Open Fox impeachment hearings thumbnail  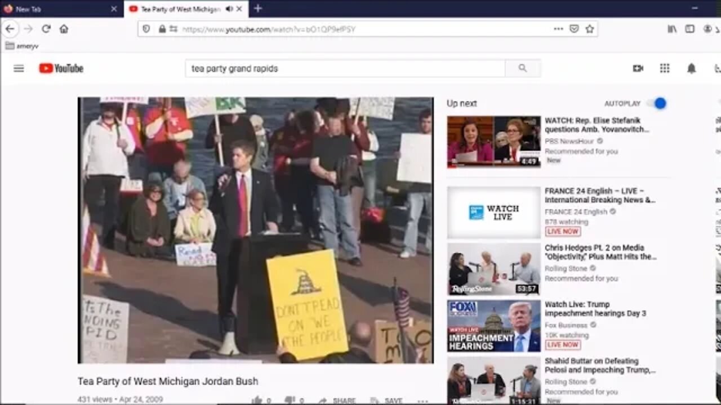pyautogui.click(x=494, y=326)
